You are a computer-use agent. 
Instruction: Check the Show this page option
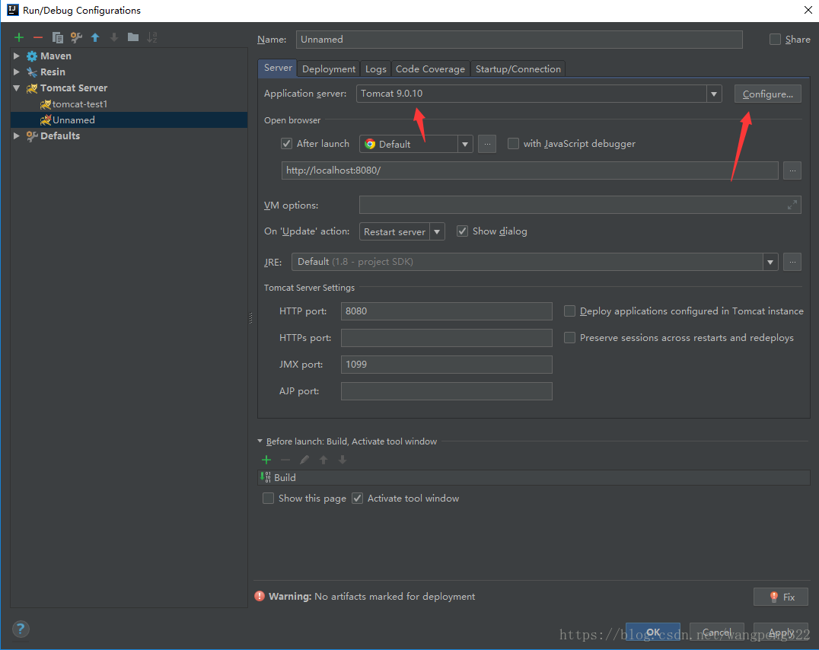click(268, 498)
